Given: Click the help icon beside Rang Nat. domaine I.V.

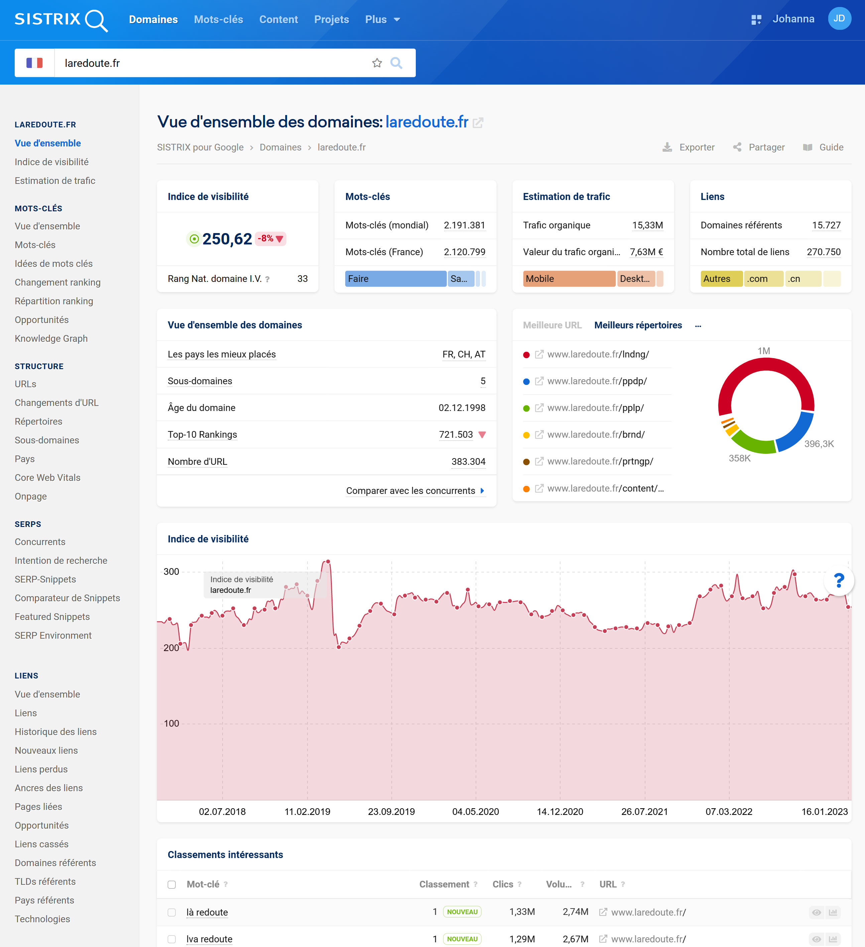Looking at the screenshot, I should 267,279.
